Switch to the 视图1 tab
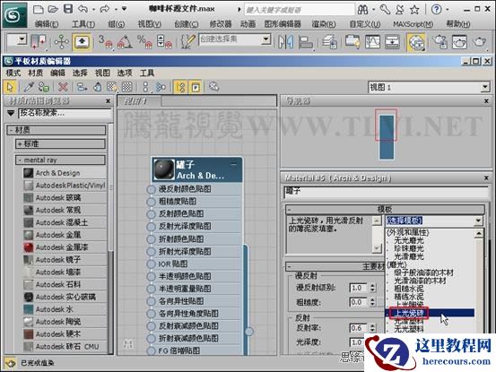The width and height of the screenshot is (496, 372). (x=139, y=101)
